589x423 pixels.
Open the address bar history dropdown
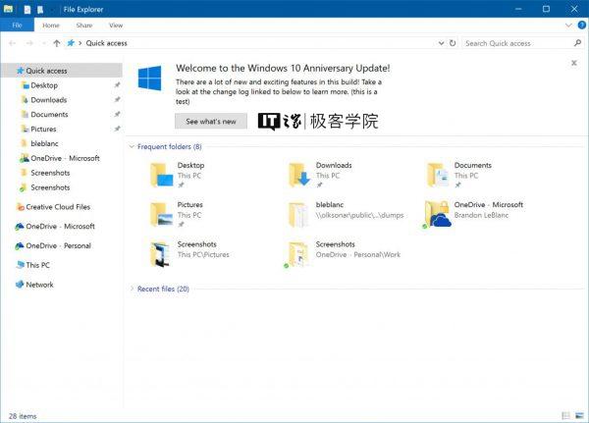(441, 43)
